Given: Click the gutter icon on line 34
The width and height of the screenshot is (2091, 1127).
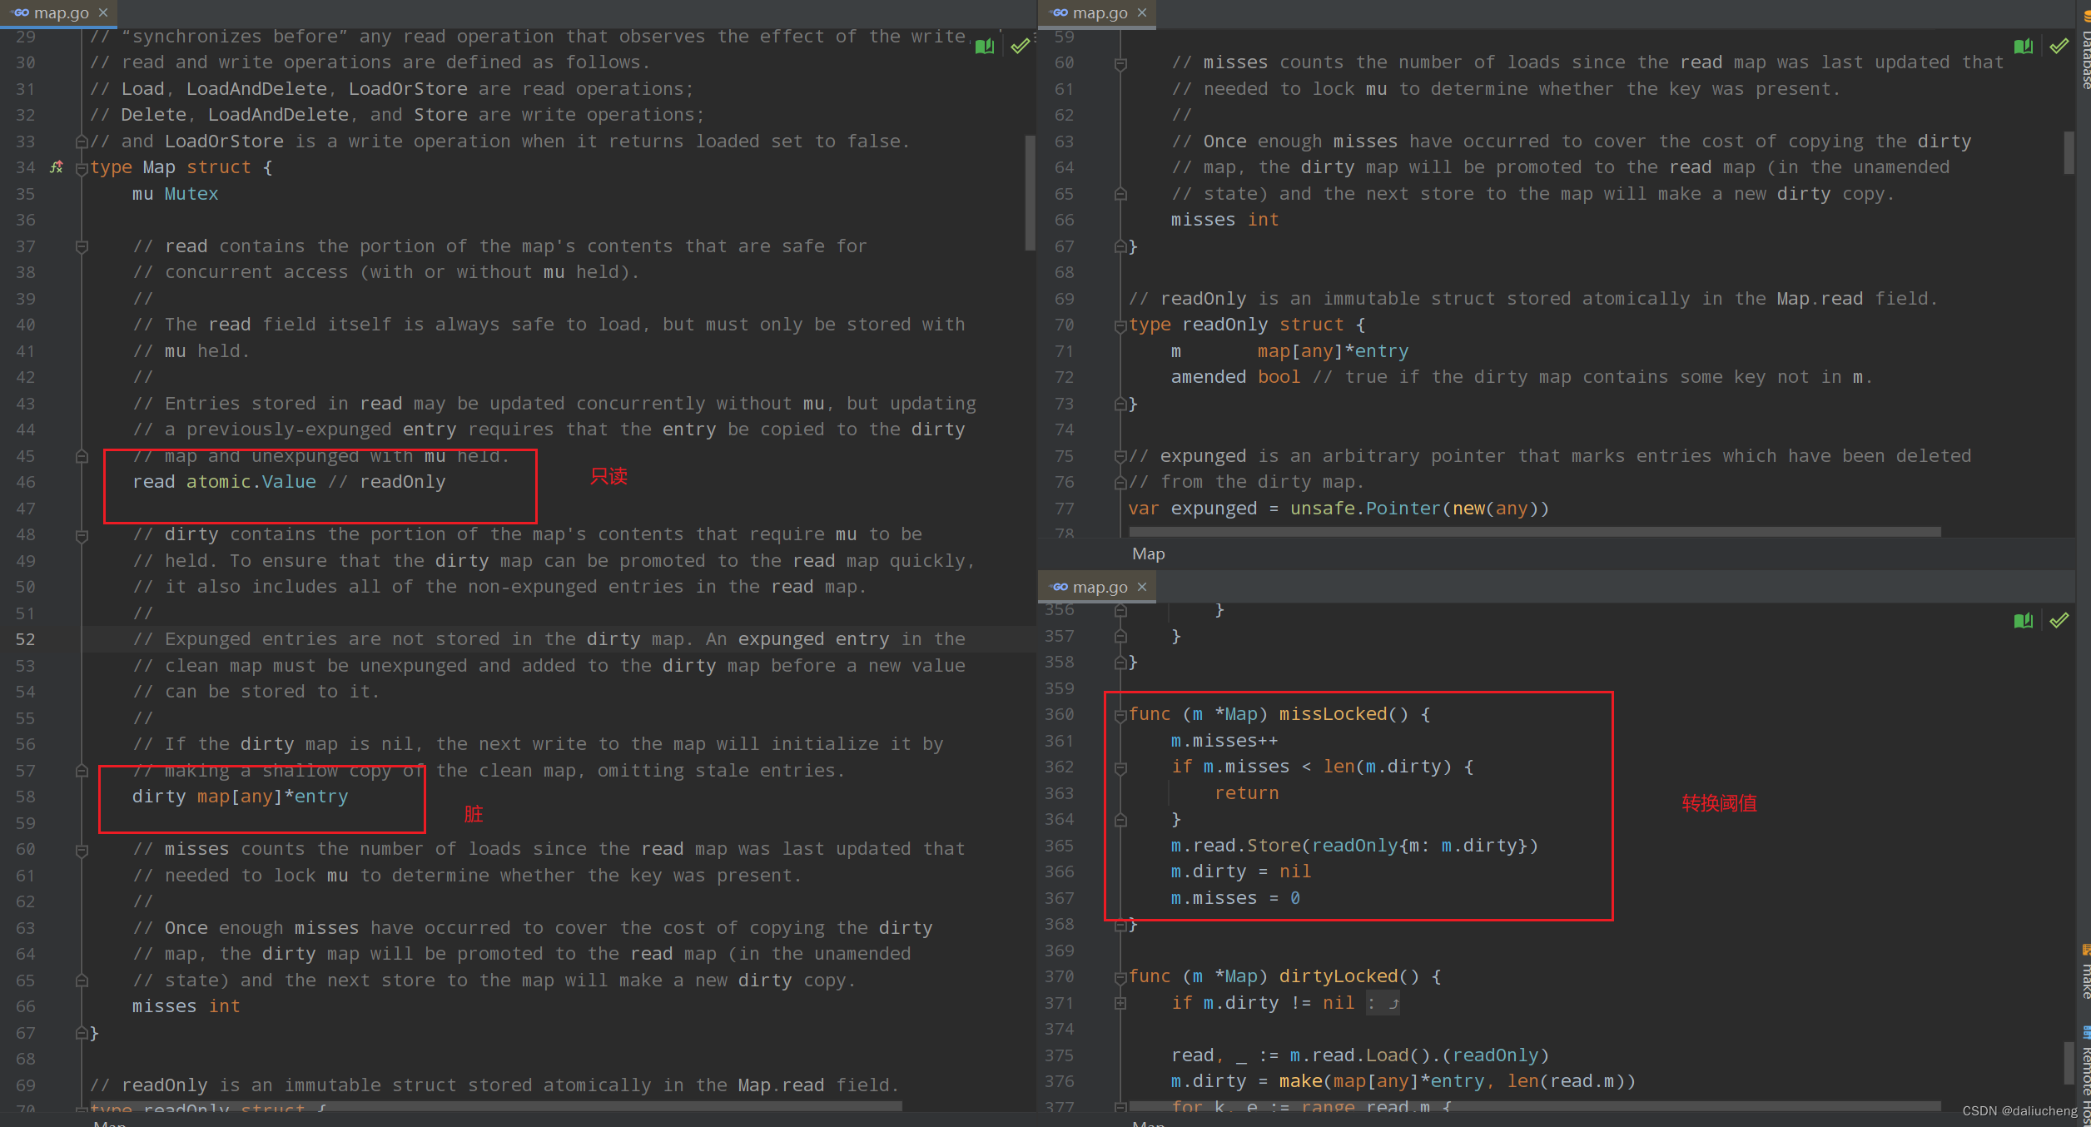Looking at the screenshot, I should (57, 167).
